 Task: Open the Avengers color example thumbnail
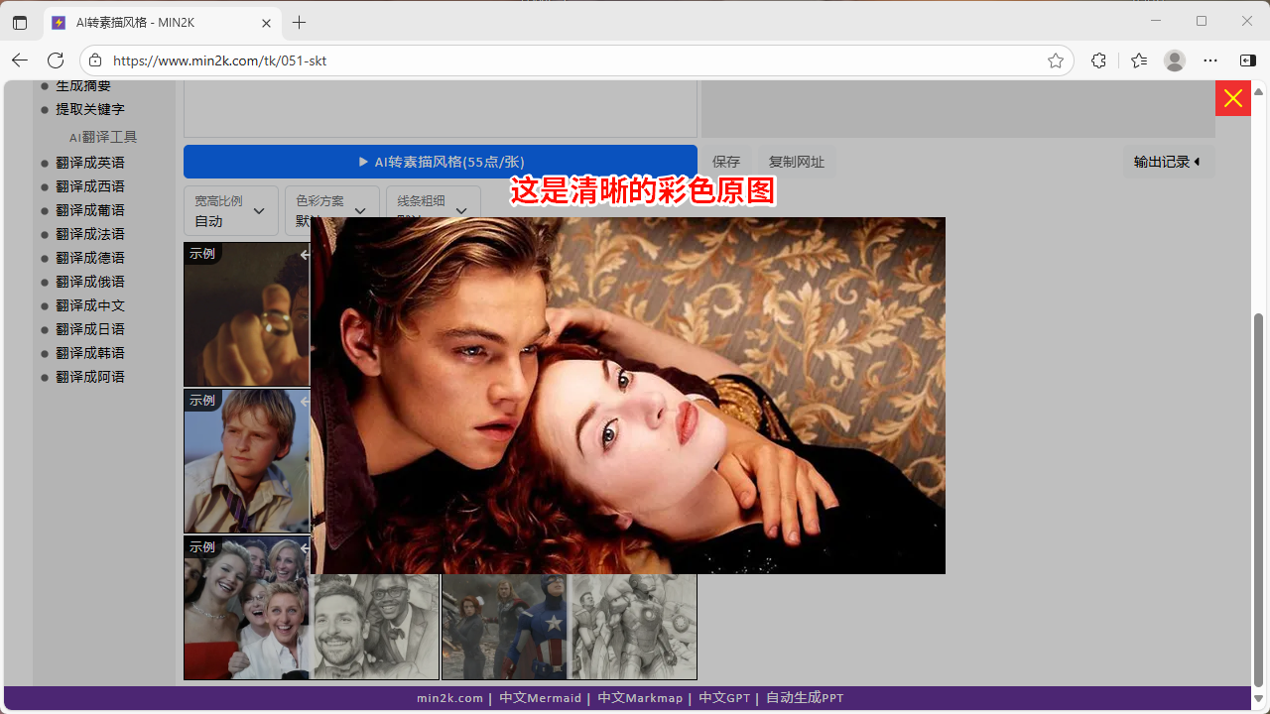[x=505, y=627]
